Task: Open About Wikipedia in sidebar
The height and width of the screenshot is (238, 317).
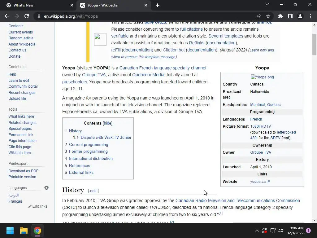Action: click(22, 44)
